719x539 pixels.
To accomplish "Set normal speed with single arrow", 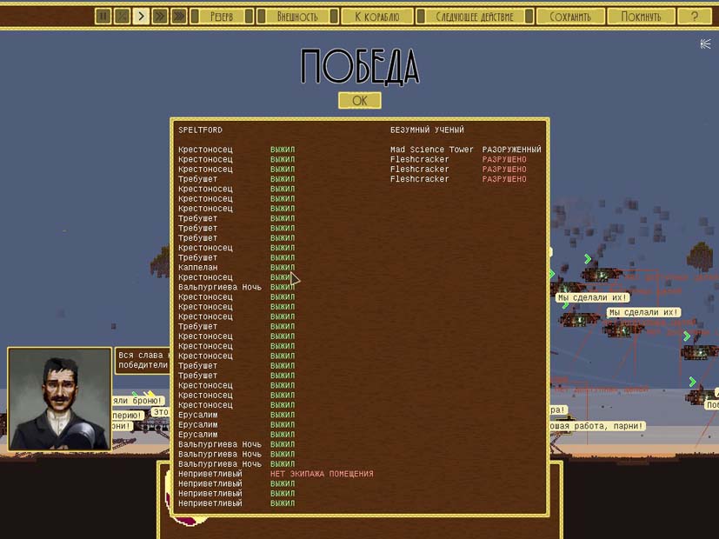I will point(141,16).
